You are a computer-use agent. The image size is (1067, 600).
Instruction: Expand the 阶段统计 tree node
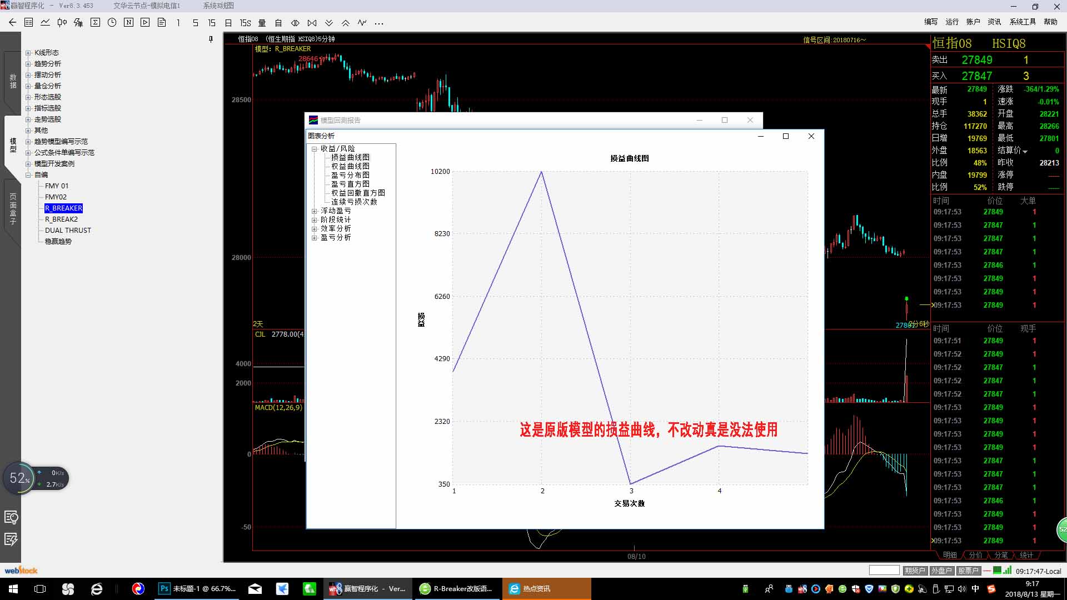tap(315, 220)
